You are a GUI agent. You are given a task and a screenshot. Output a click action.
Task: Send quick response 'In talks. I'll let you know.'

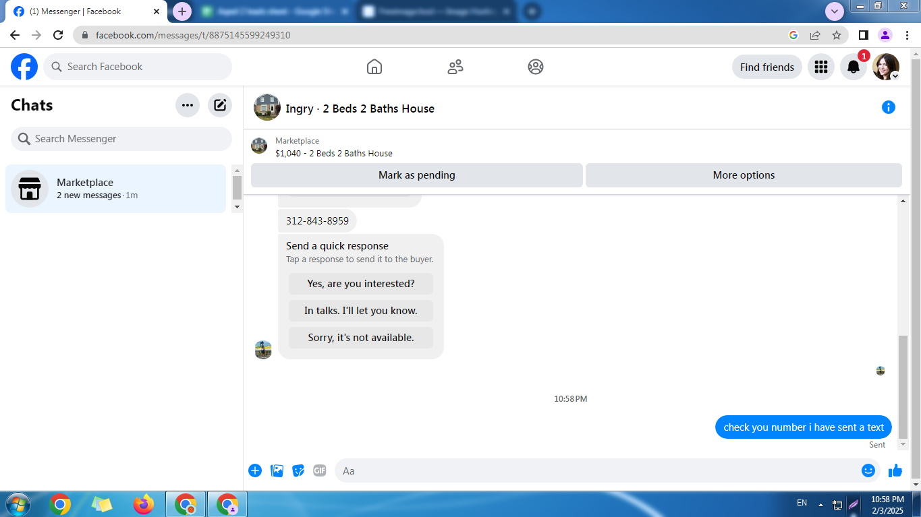[x=361, y=311]
